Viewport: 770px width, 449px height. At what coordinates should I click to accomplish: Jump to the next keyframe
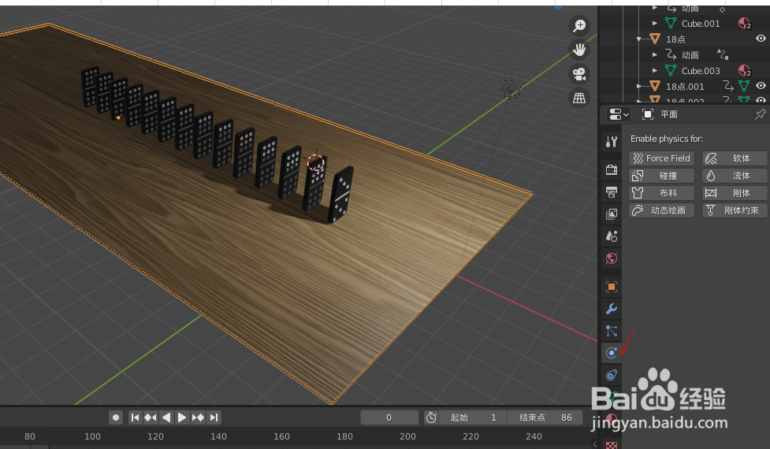pyautogui.click(x=198, y=417)
